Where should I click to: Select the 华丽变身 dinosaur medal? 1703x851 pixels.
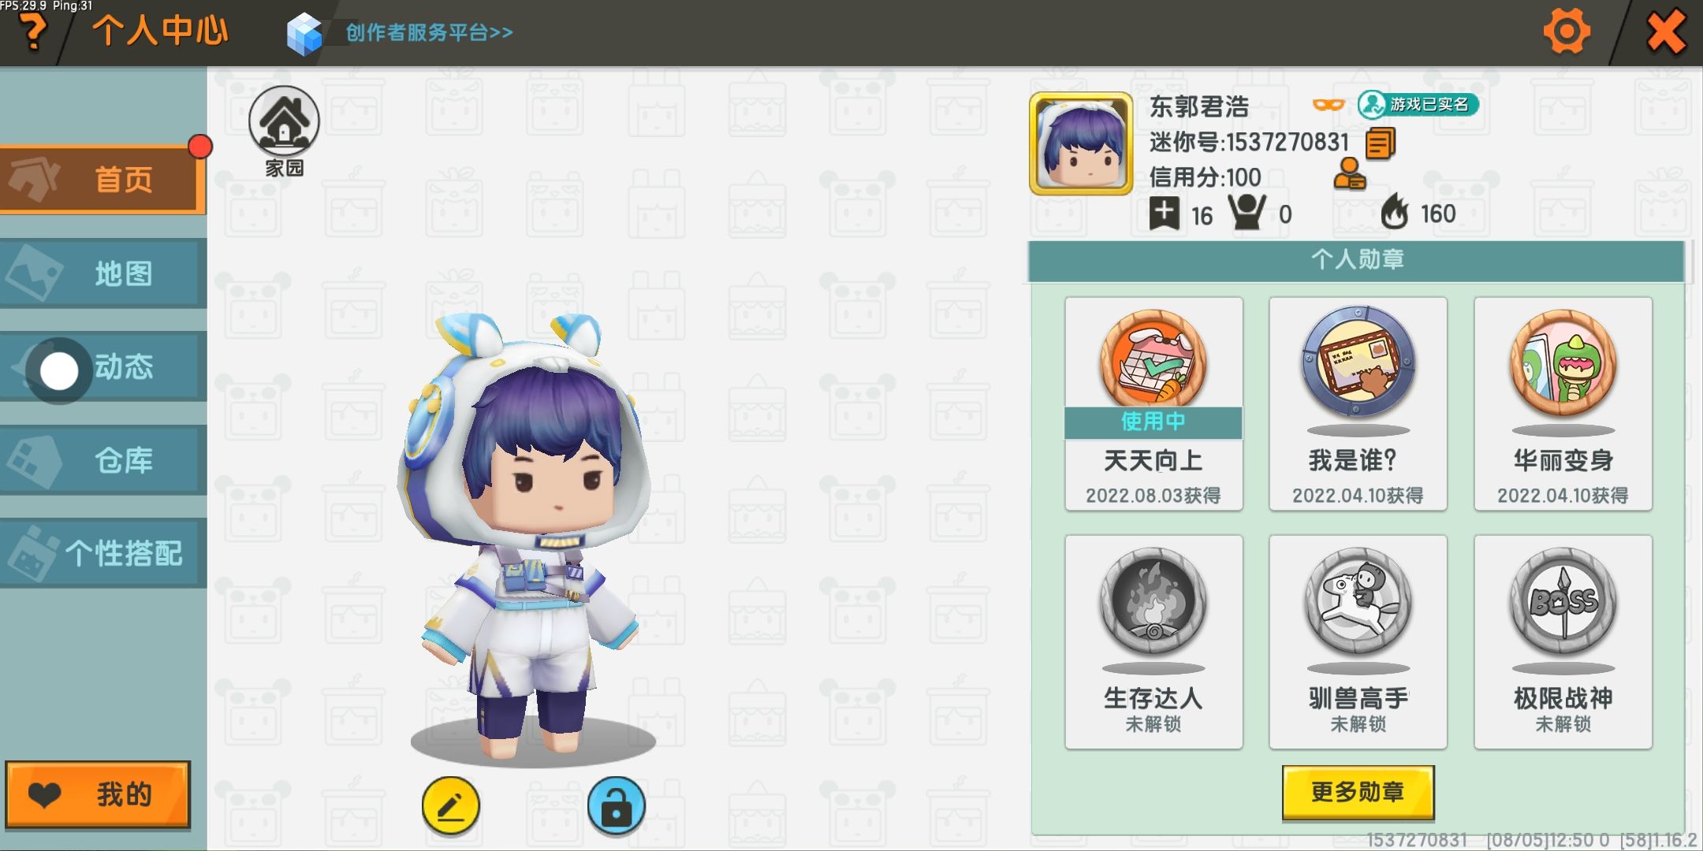pyautogui.click(x=1563, y=403)
